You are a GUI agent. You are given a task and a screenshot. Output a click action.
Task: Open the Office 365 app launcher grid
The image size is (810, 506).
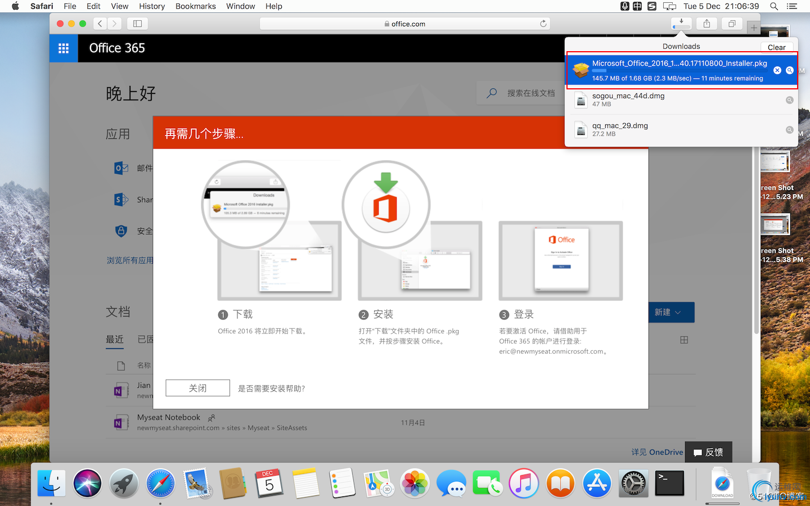tap(64, 48)
